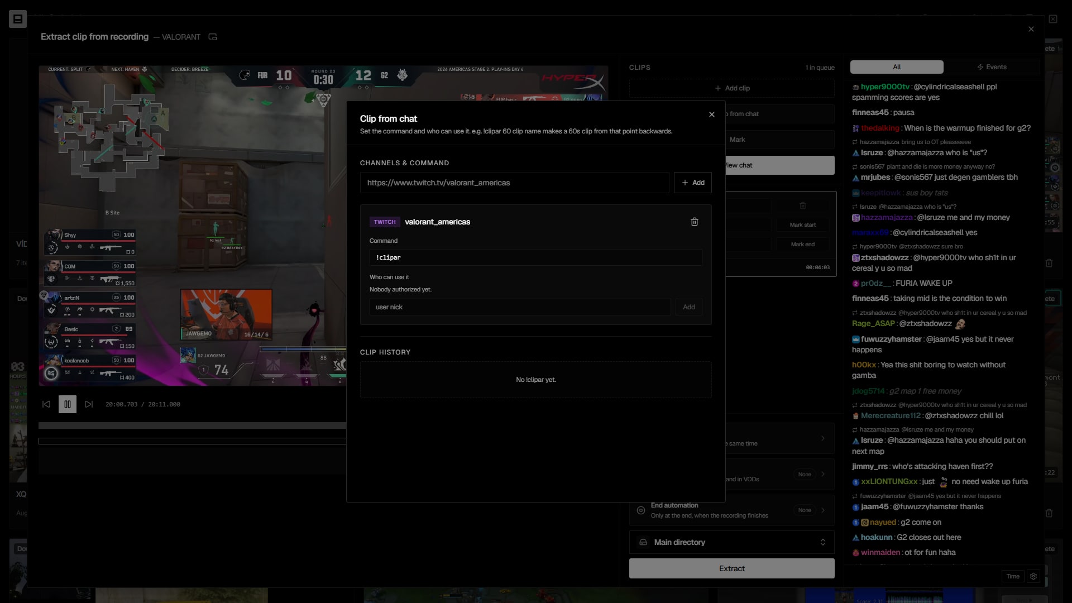This screenshot has height=603, width=1072.
Task: Delete the clip using trash icon in clip card
Action: coord(803,205)
